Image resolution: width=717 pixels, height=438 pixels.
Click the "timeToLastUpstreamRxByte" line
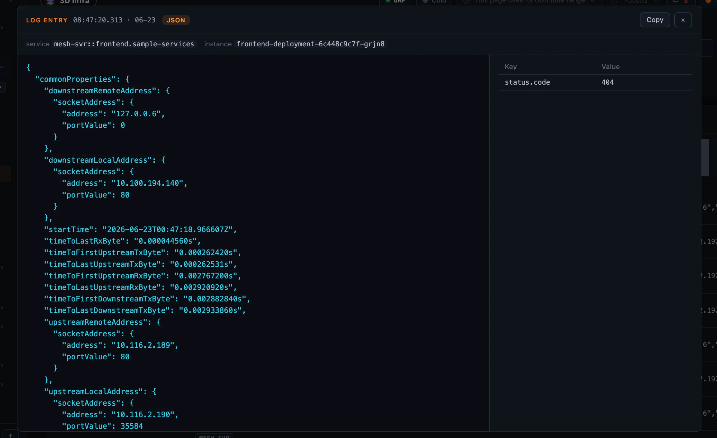tap(140, 287)
